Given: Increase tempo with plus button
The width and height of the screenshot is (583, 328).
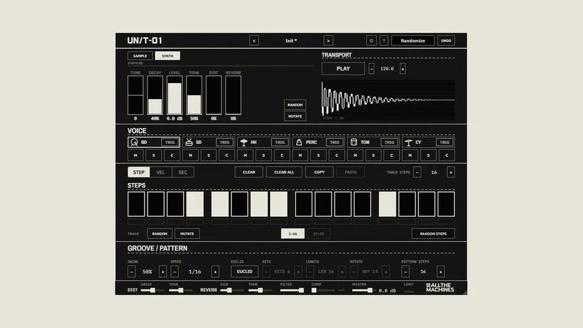Looking at the screenshot, I should 402,69.
